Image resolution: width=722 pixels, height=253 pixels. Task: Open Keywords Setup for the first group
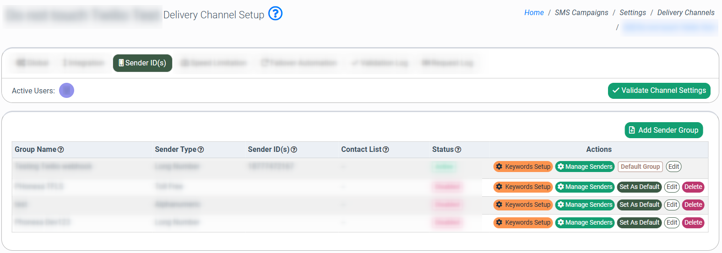point(523,167)
